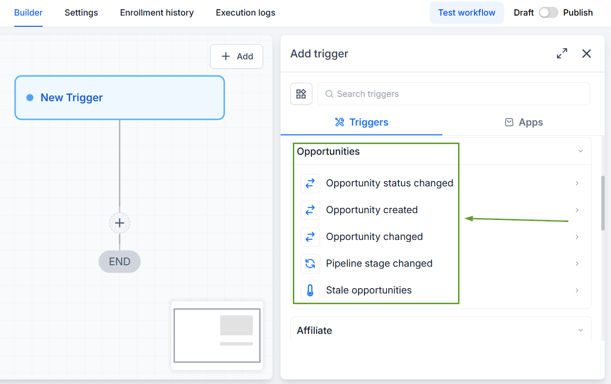Screen dimensions: 611x384
Task: Toggle the Draft/Publish switch
Action: tap(548, 13)
